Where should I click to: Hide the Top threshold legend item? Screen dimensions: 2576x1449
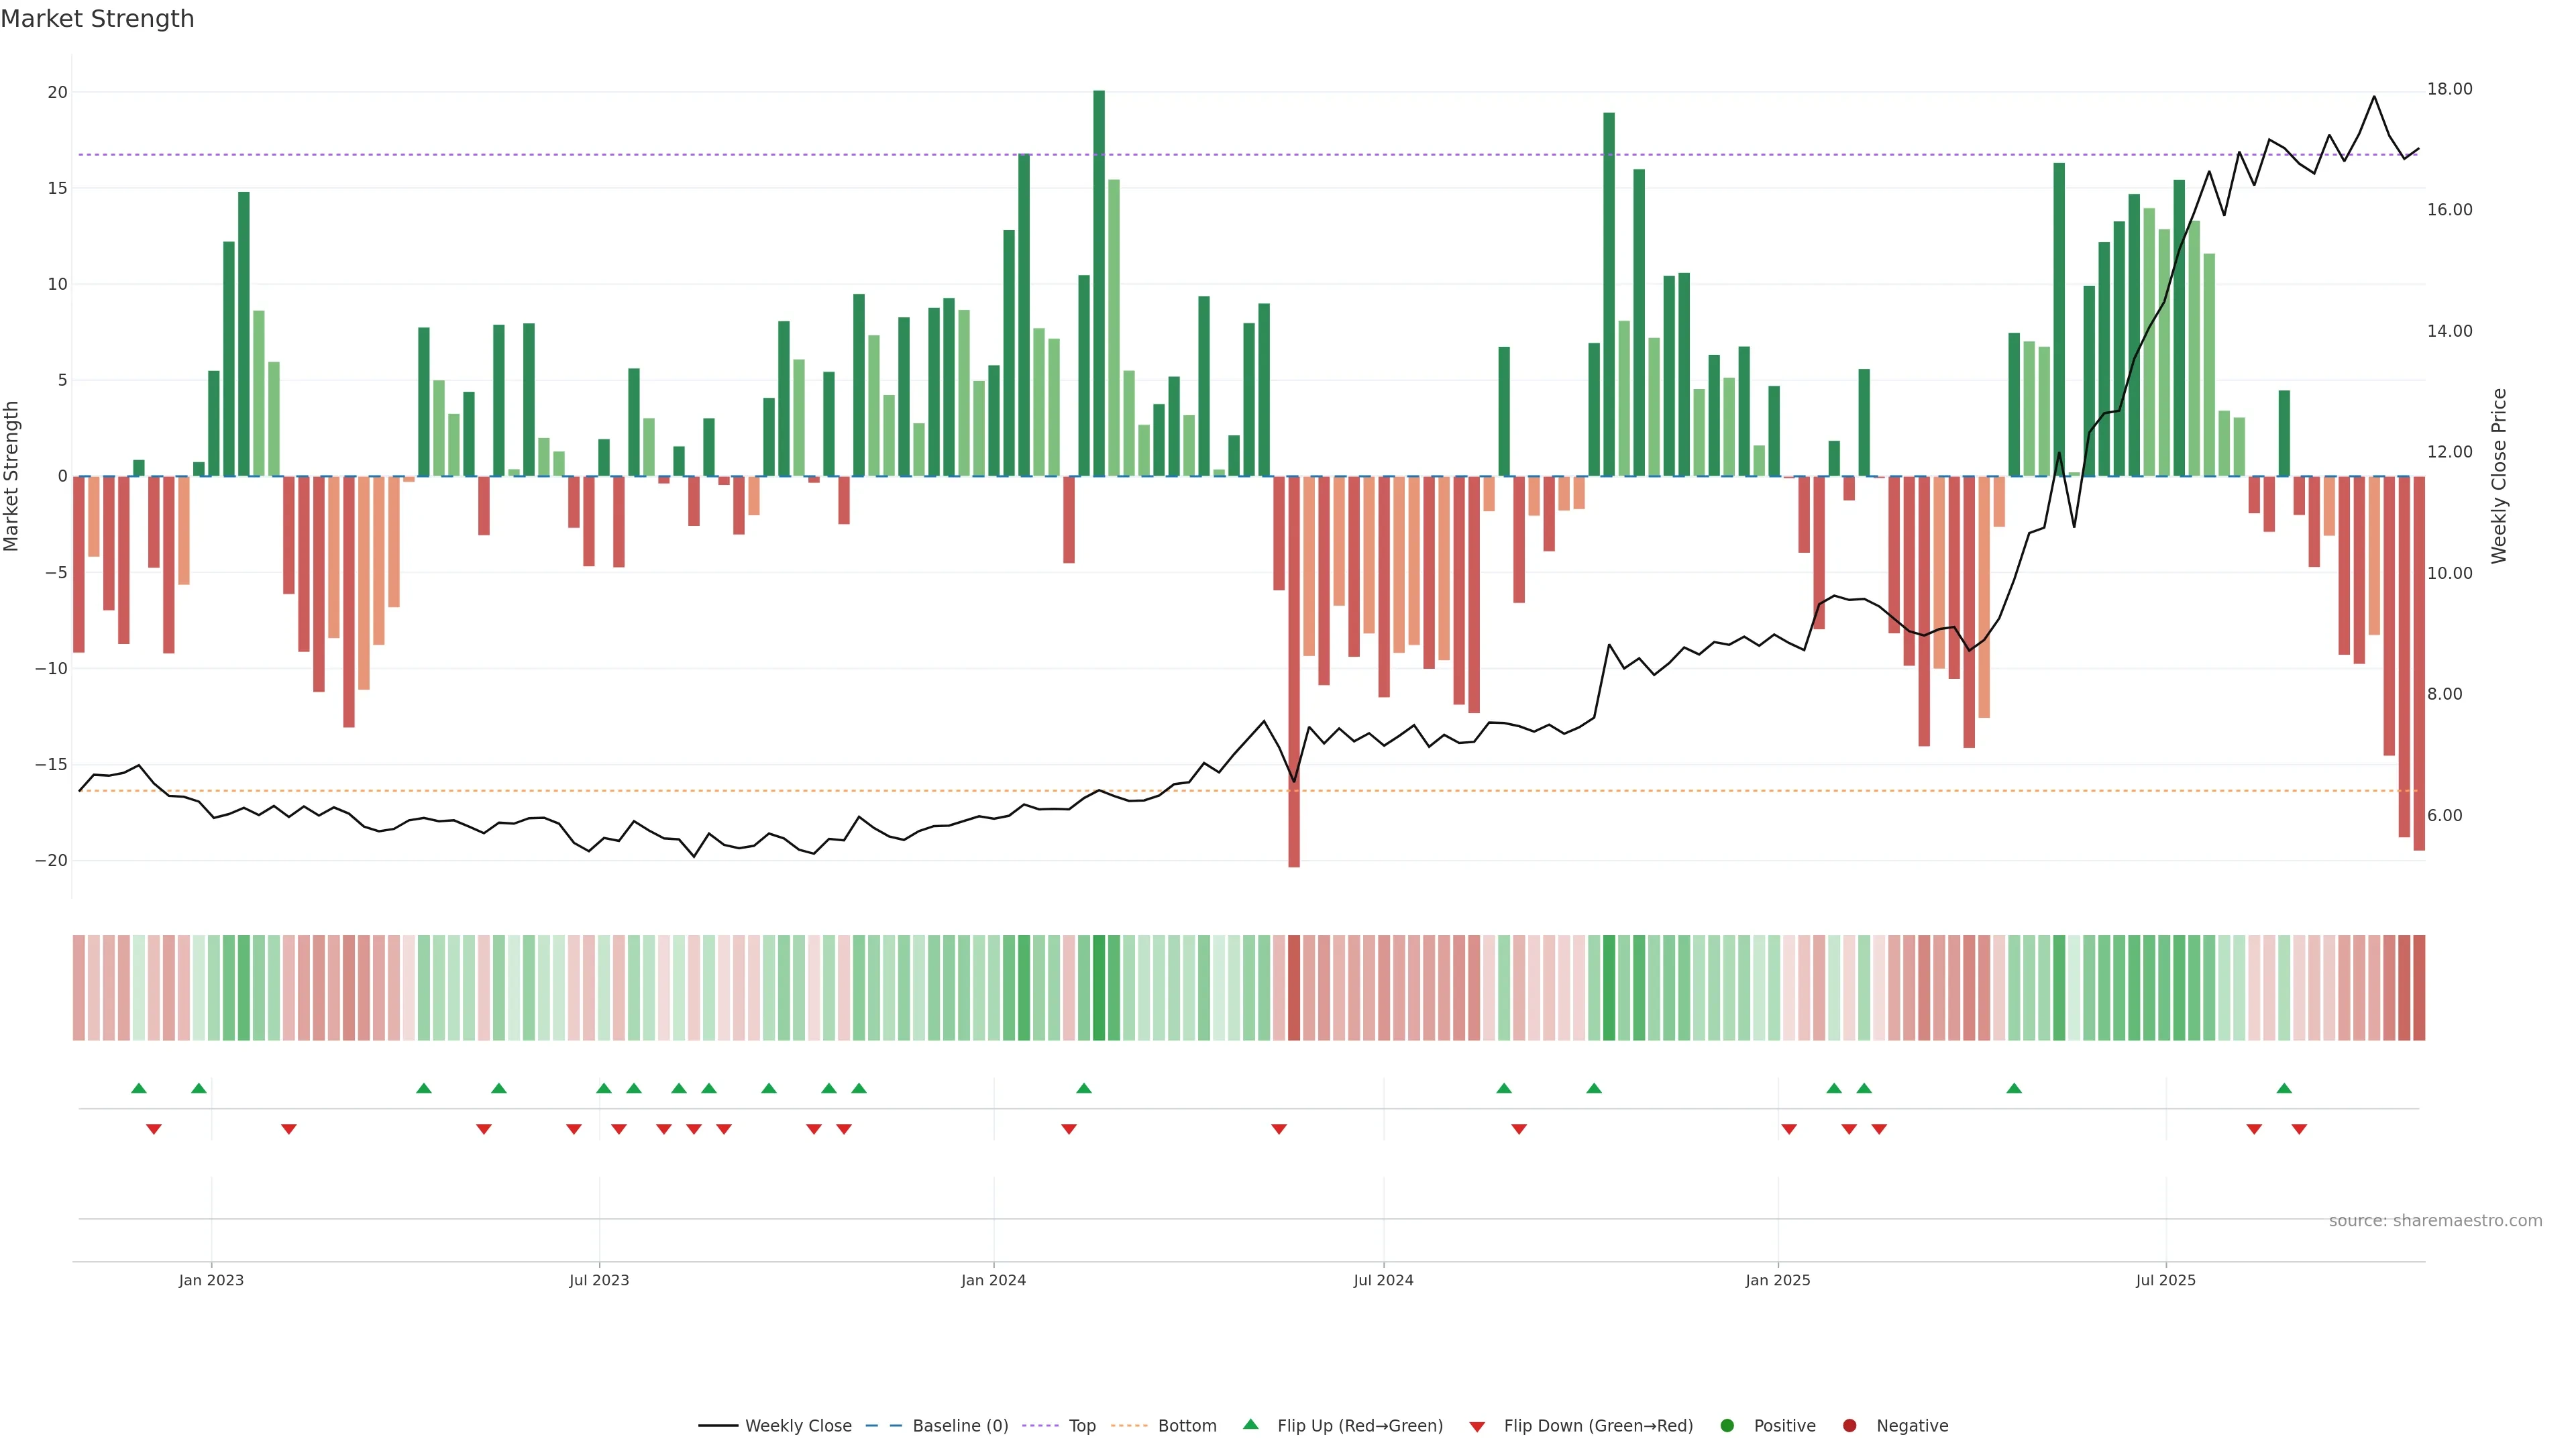click(1081, 1425)
